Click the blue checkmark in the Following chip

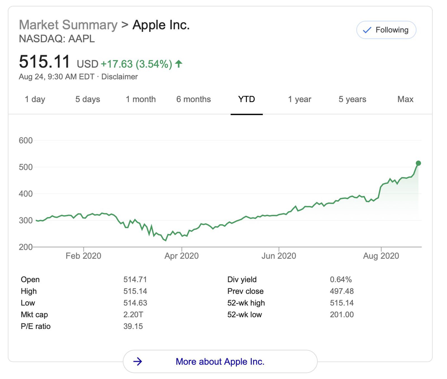[367, 30]
